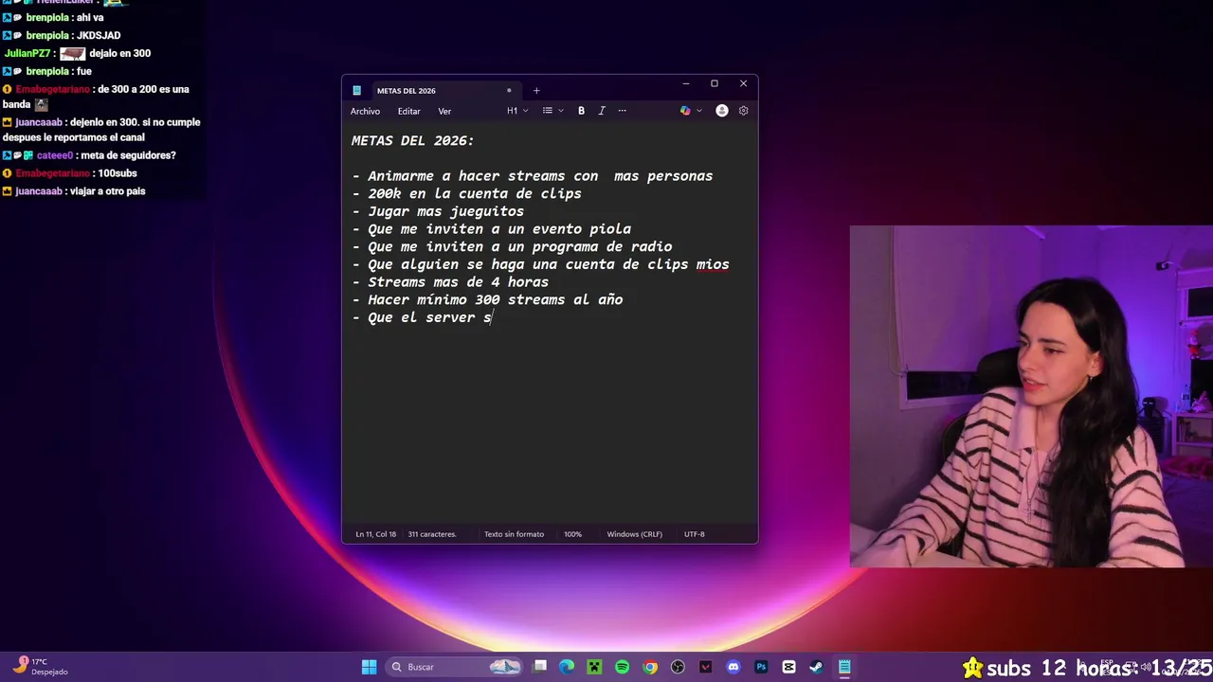This screenshot has width=1213, height=682.
Task: Open Notepad settings gear
Action: pyautogui.click(x=743, y=111)
